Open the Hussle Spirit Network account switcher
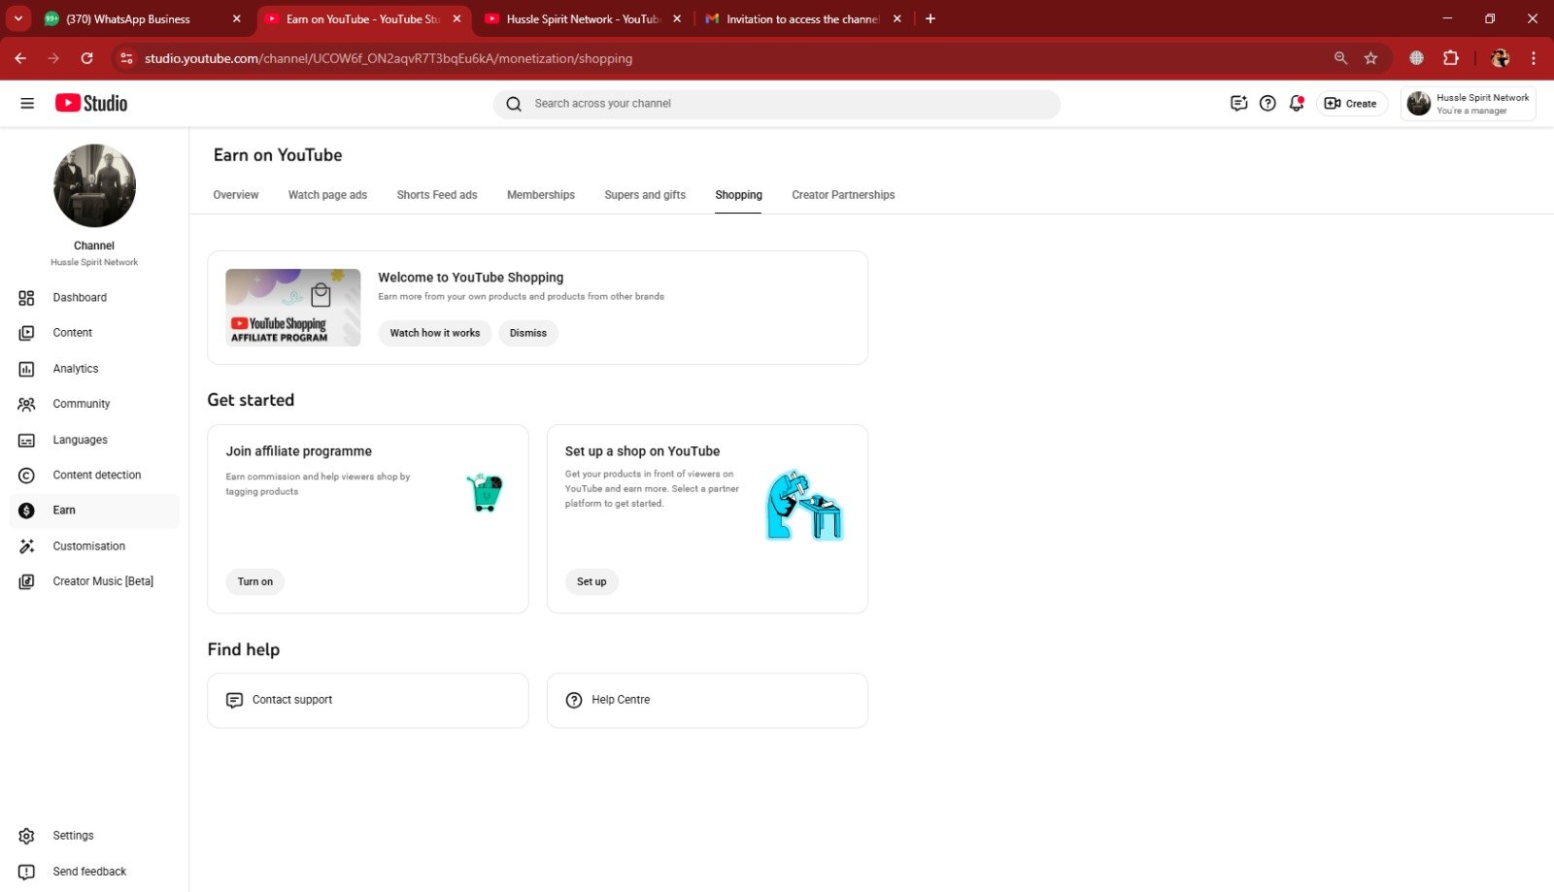Viewport: 1554px width, 892px height. [x=1468, y=104]
